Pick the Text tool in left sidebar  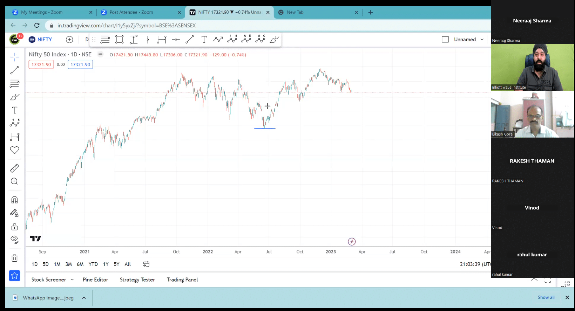tap(15, 110)
